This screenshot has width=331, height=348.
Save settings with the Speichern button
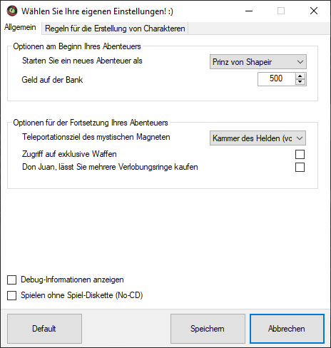[x=208, y=329]
